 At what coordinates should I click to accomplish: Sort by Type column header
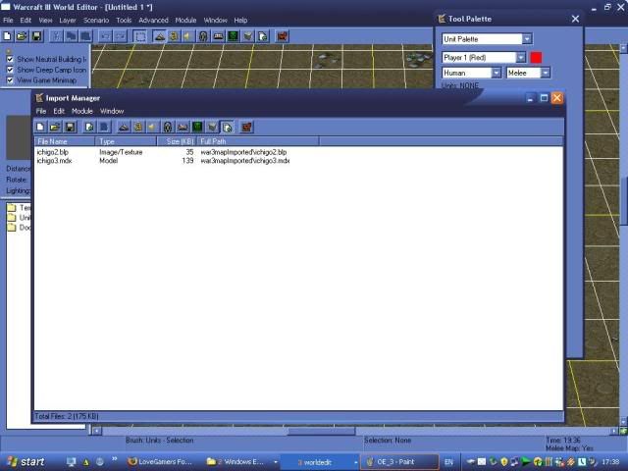pyautogui.click(x=126, y=141)
